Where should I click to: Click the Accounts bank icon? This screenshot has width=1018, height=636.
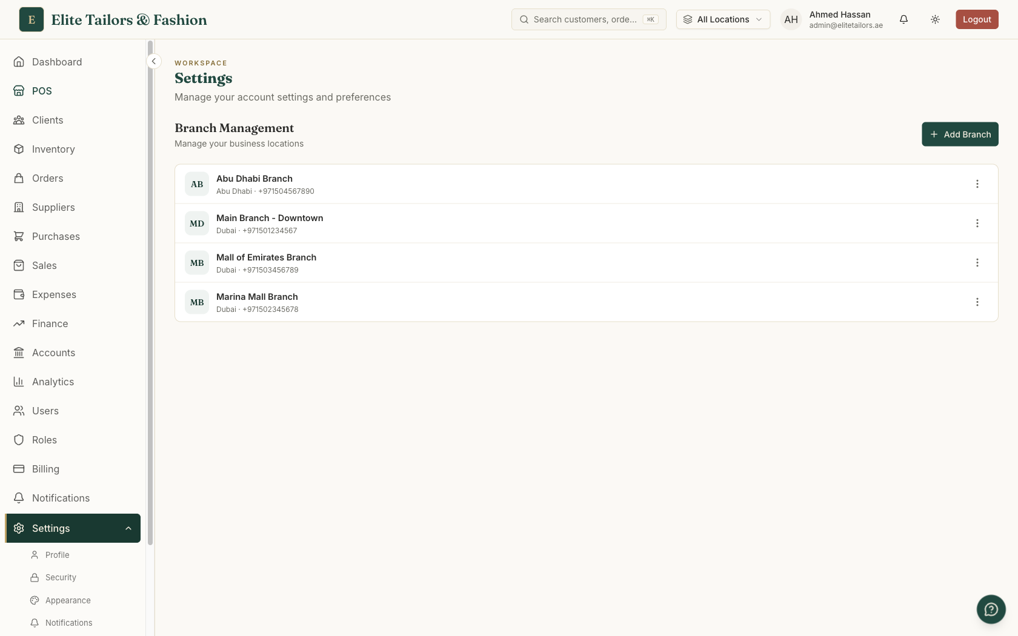(19, 353)
